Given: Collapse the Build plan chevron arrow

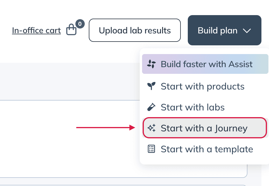Looking at the screenshot, I should point(247,31).
